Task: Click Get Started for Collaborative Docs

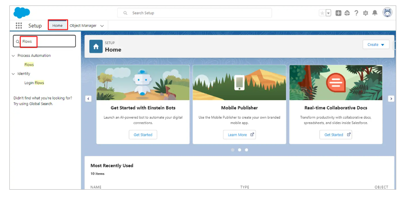Action: 335,135
